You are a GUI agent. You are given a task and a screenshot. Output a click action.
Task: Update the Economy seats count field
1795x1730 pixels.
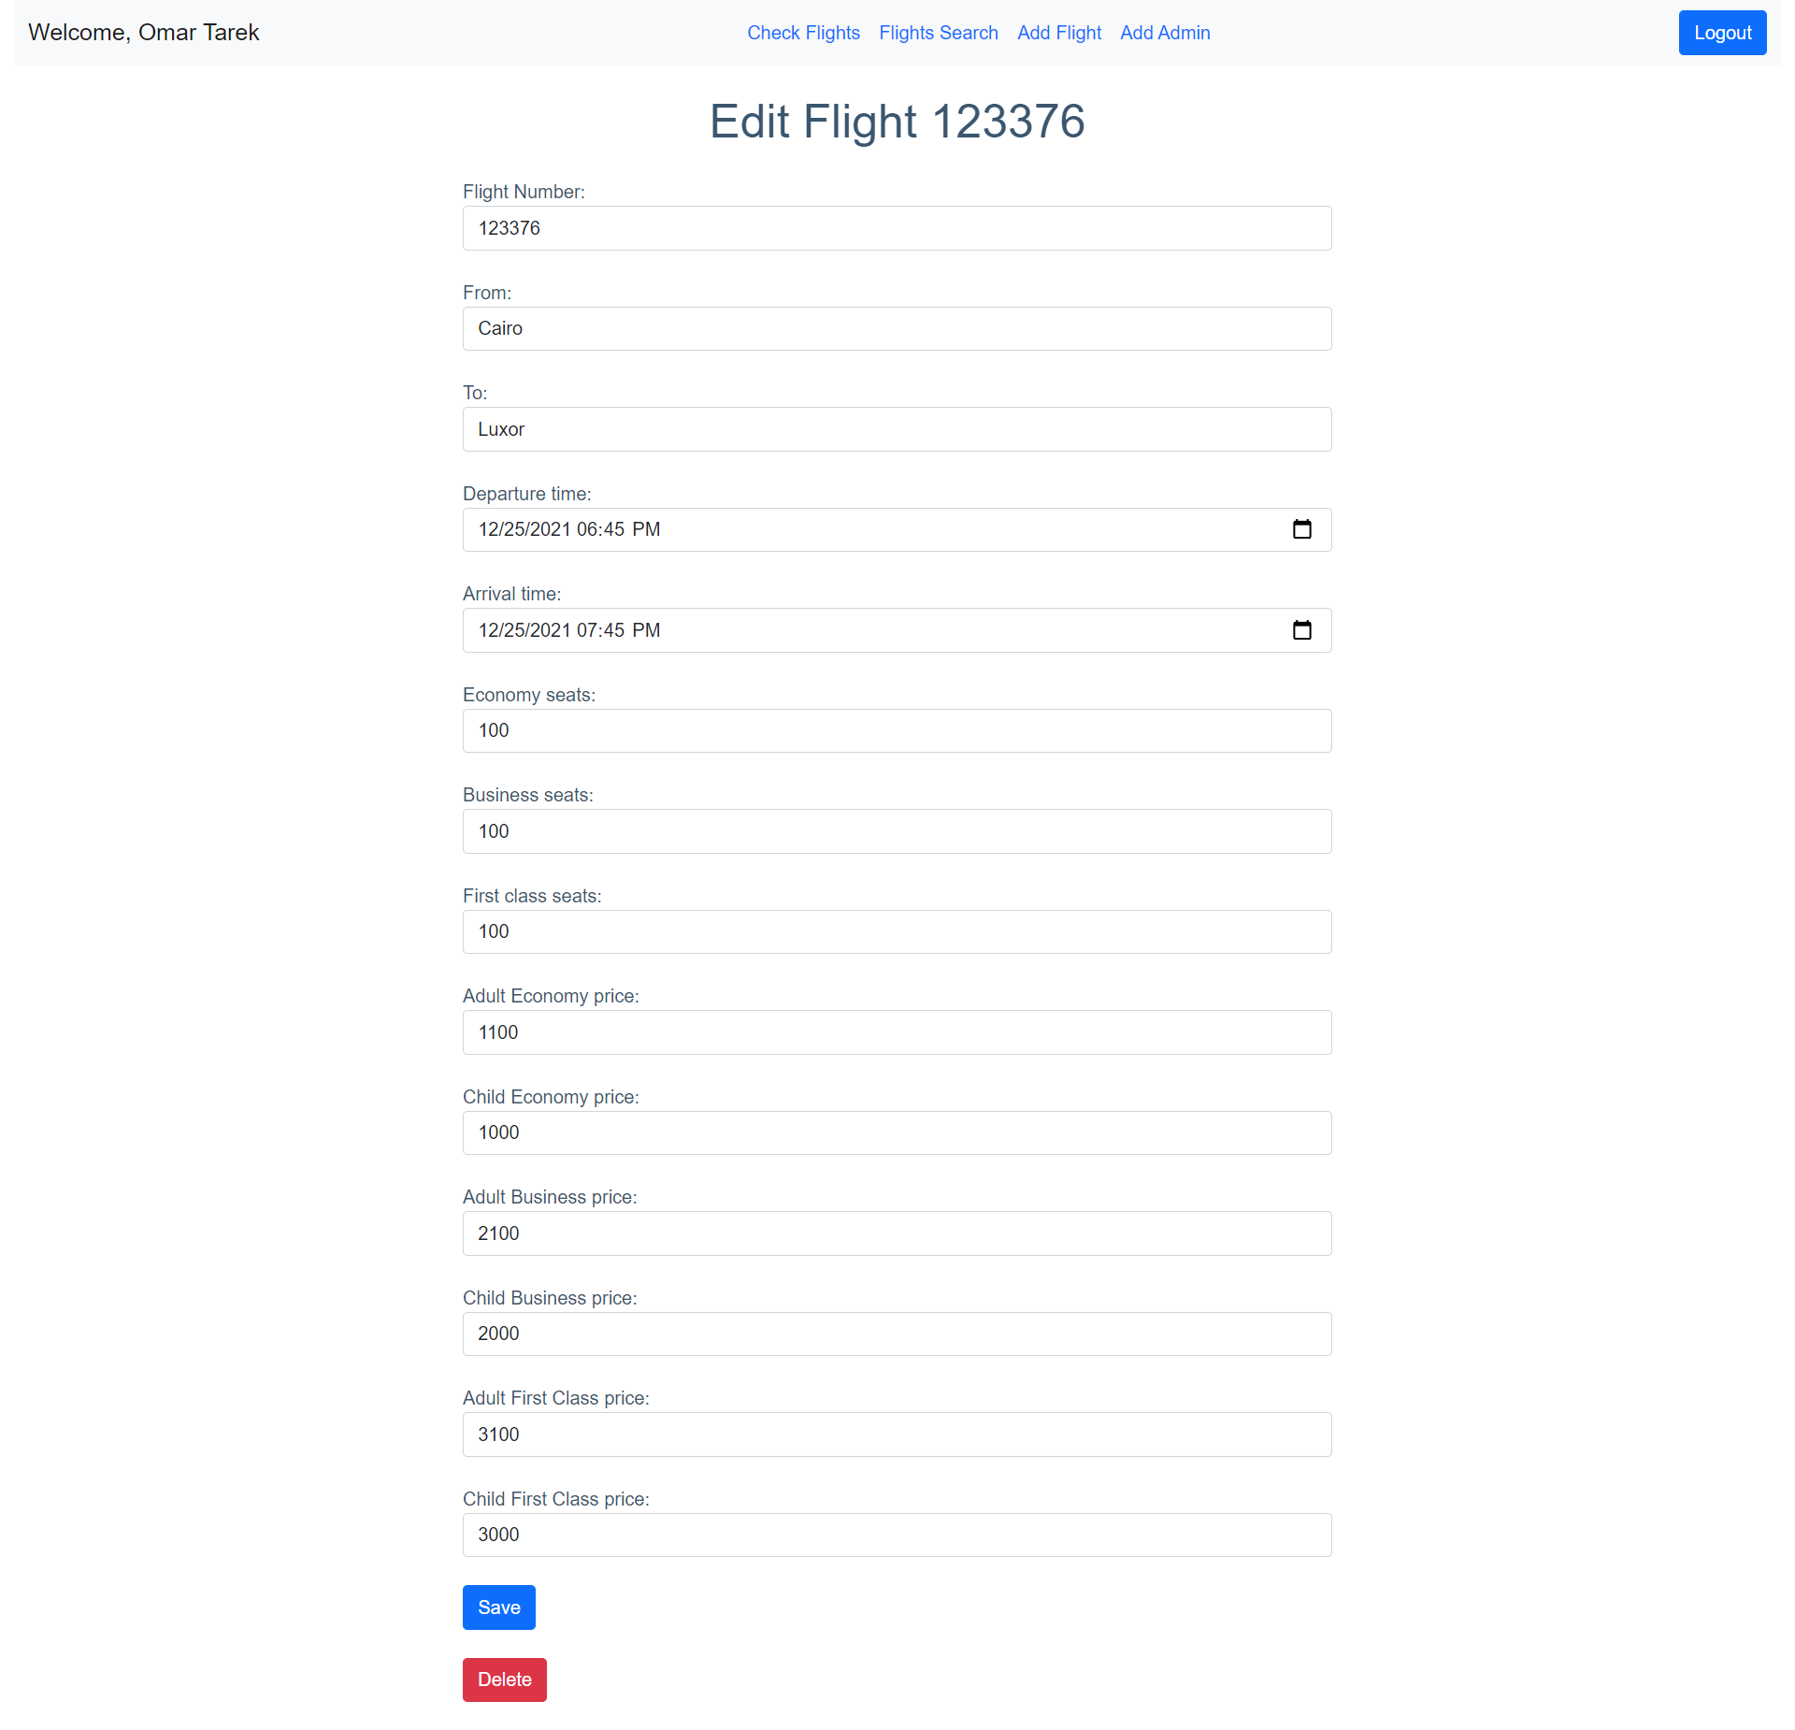[x=896, y=729]
